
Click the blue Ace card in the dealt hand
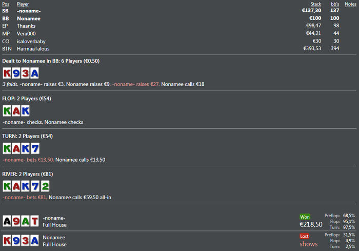pos(34,73)
